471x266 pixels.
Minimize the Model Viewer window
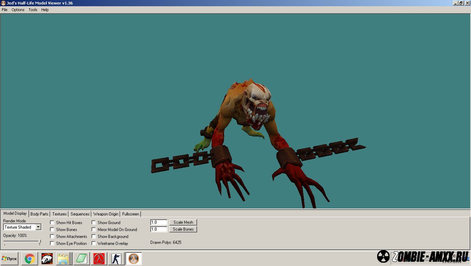coord(455,3)
